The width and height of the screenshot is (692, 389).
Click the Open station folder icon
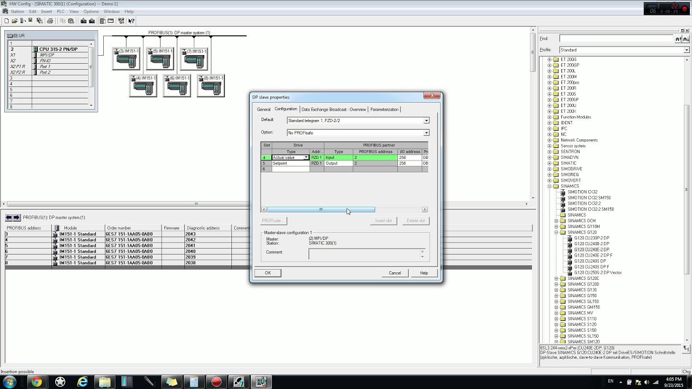pos(14,21)
